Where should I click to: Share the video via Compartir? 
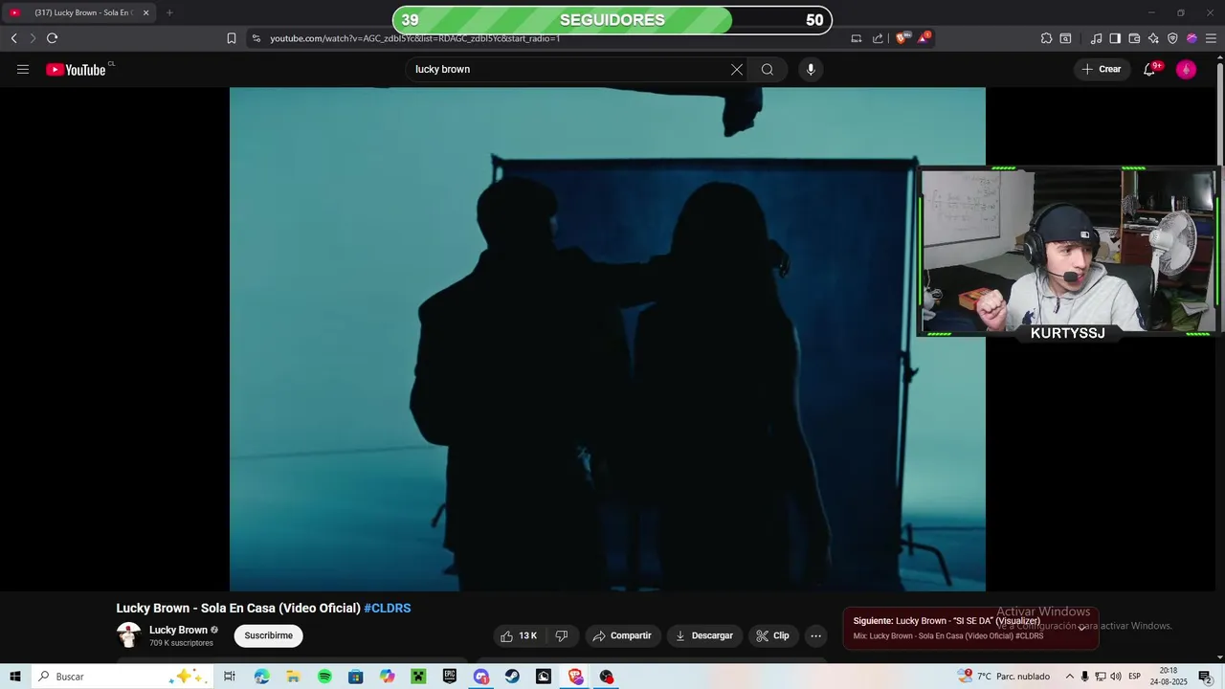(622, 635)
